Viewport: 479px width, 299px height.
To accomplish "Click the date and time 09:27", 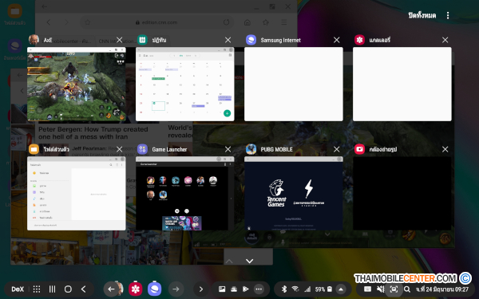I will [x=441, y=289].
